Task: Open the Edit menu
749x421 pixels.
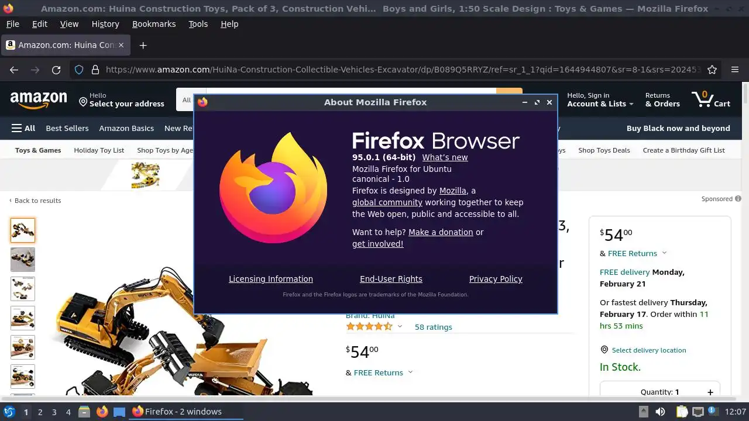Action: 40,24
